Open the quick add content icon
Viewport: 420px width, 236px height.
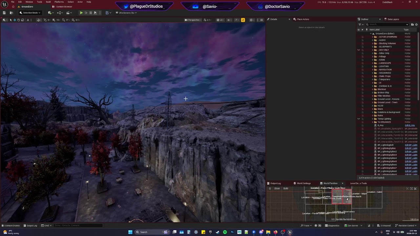[x=51, y=13]
